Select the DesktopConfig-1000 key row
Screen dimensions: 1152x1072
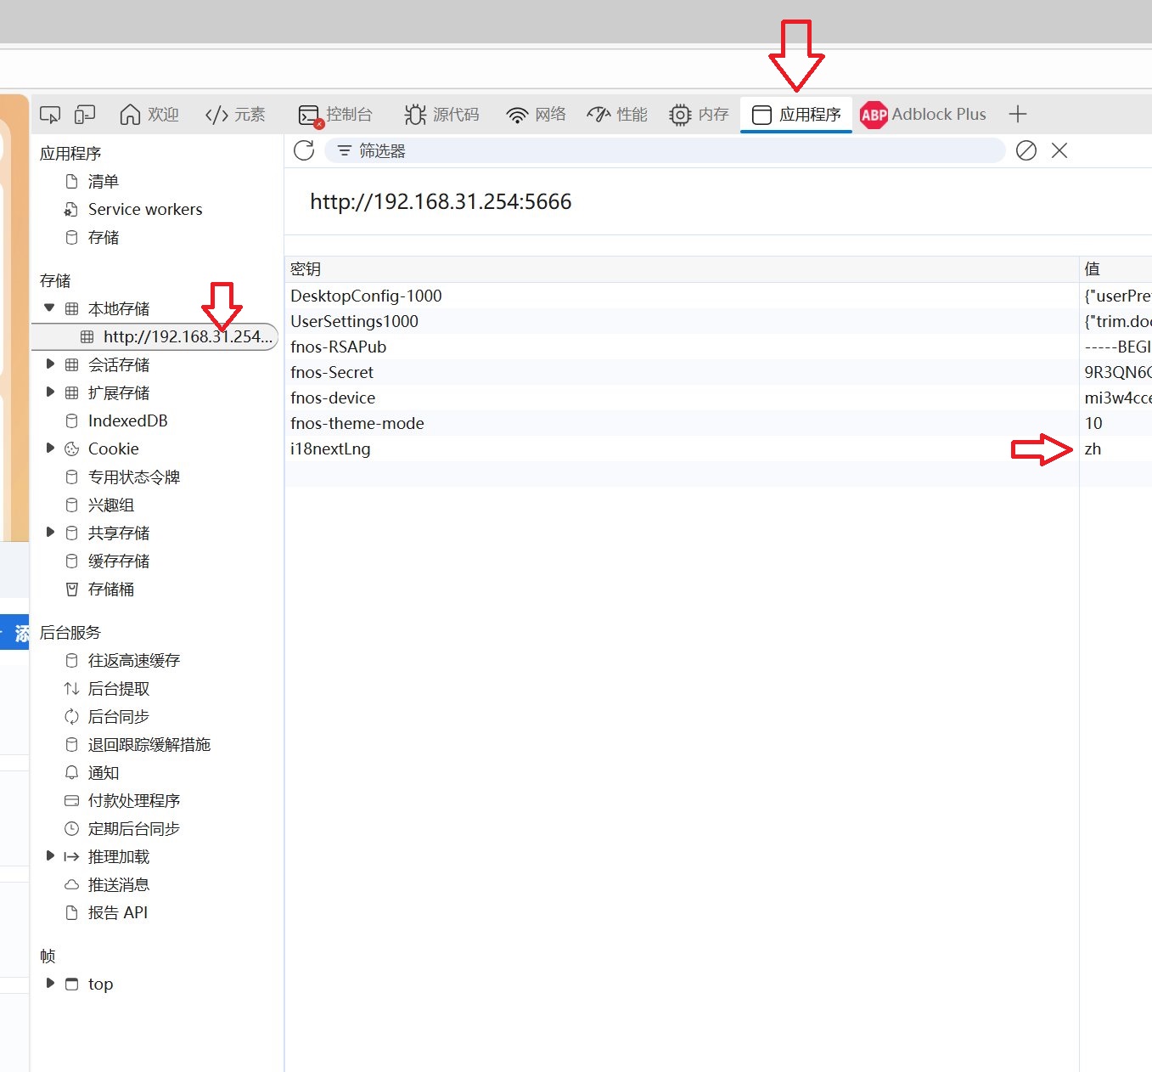(x=718, y=296)
